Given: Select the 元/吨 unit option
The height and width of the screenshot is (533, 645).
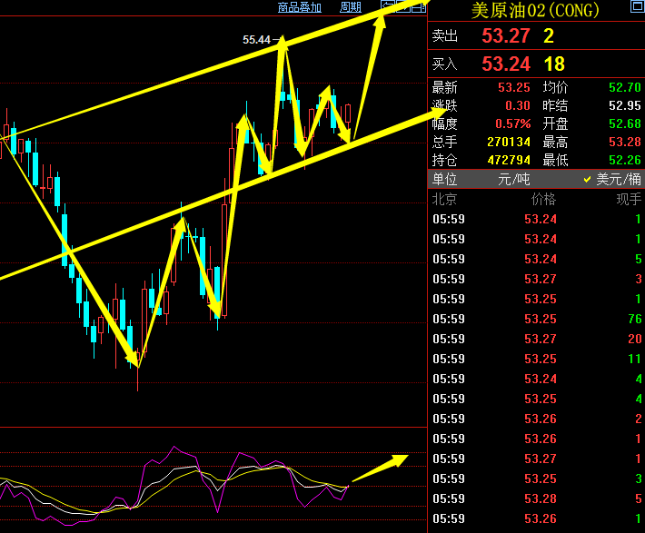Looking at the screenshot, I should [x=513, y=180].
